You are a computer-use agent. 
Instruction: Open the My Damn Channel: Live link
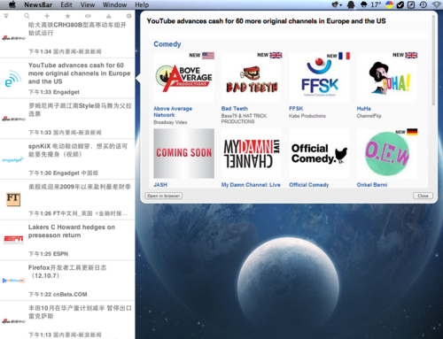click(x=251, y=185)
